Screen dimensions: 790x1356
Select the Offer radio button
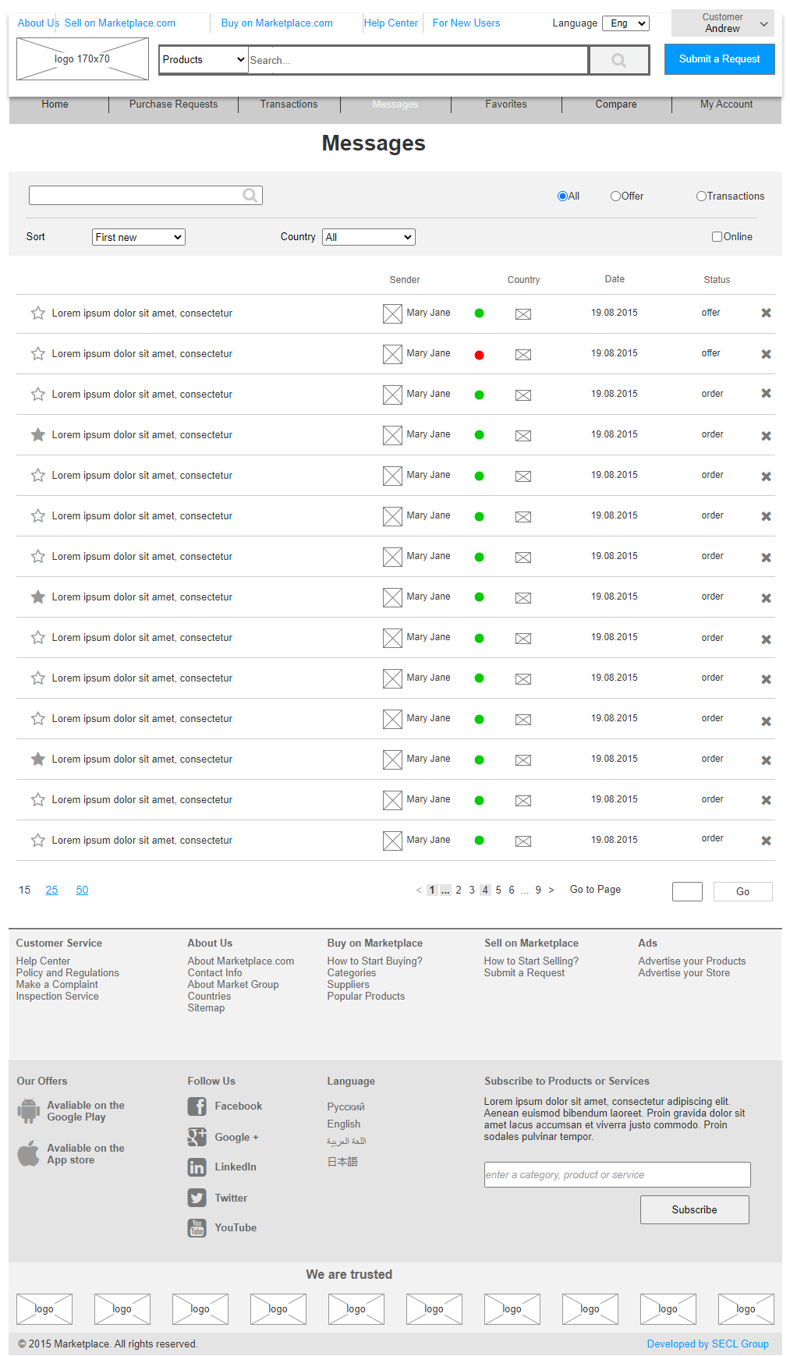pyautogui.click(x=615, y=196)
